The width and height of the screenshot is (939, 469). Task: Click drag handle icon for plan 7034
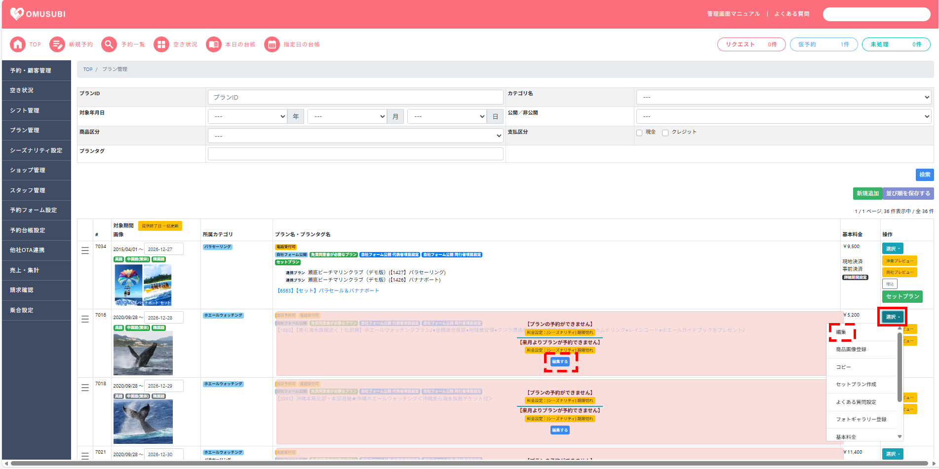coord(85,251)
